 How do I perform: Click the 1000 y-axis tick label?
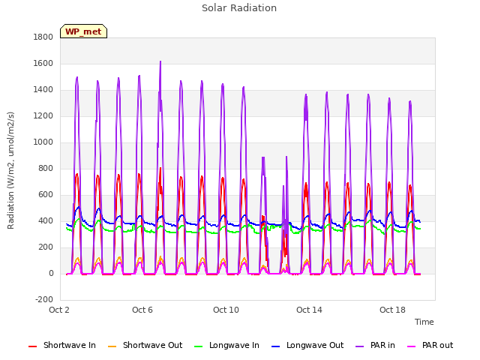[x=43, y=142]
